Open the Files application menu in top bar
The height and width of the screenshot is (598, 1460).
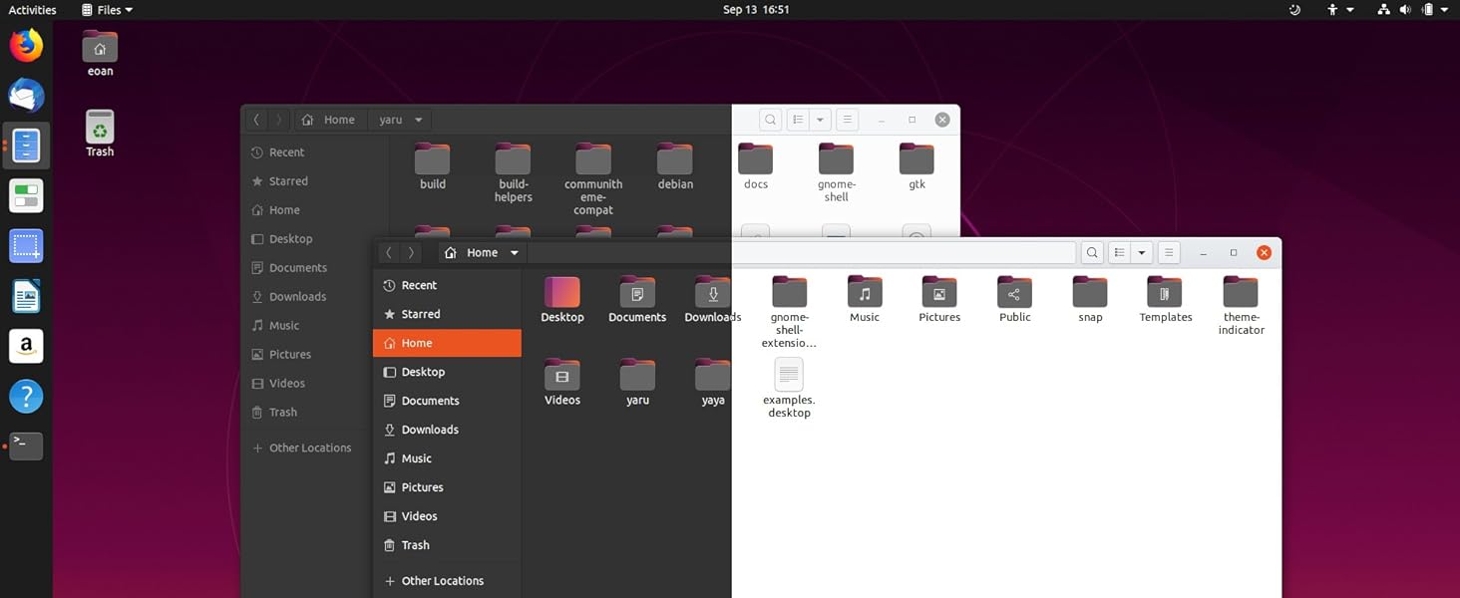[107, 10]
